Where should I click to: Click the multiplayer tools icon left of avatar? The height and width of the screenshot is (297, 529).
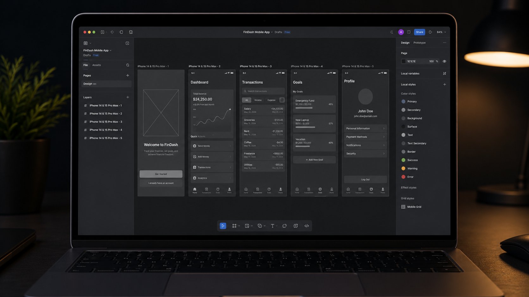(x=392, y=32)
